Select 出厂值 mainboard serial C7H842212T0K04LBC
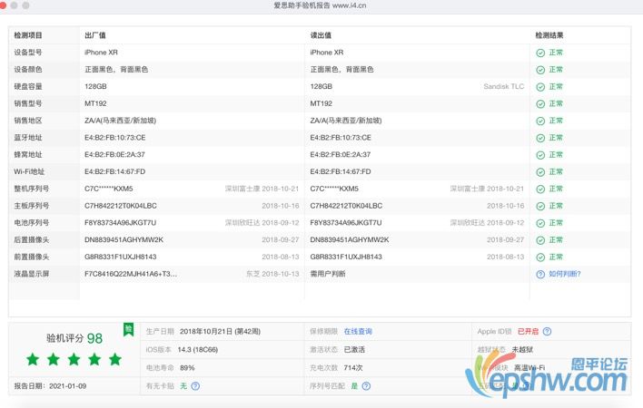643x408 pixels. [121, 206]
